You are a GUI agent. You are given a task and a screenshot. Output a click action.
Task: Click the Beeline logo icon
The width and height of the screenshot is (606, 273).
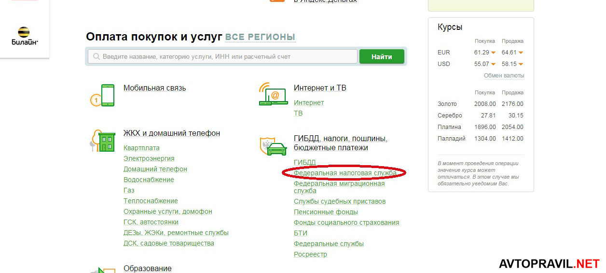coord(24,36)
